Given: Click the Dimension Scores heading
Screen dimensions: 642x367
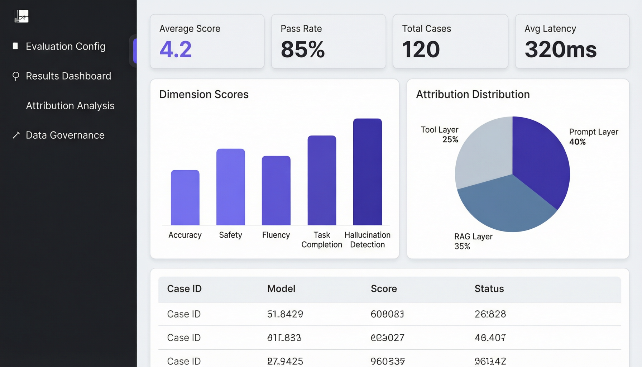Looking at the screenshot, I should 204,94.
